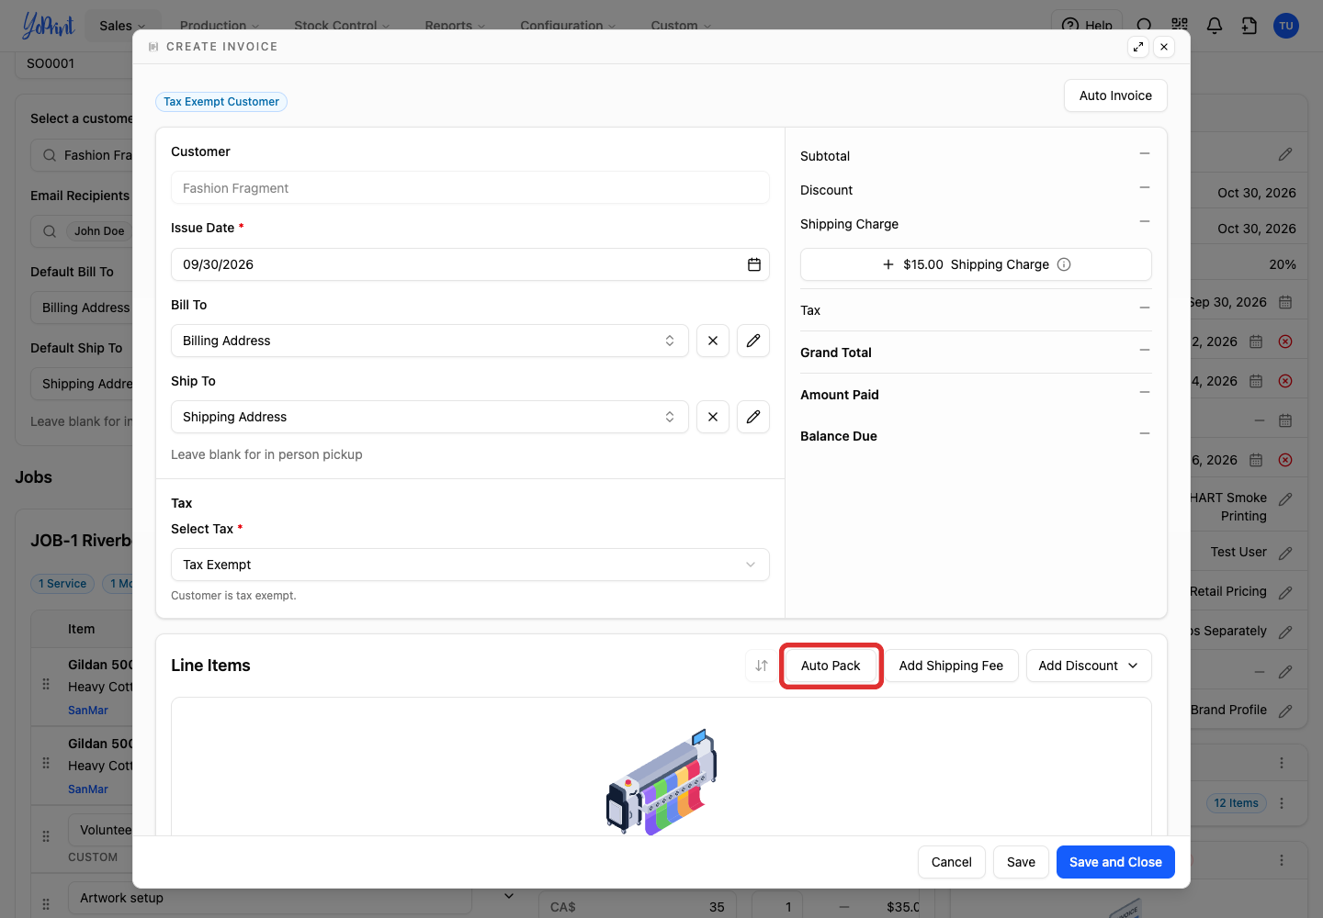Open the search icon in top bar
This screenshot has width=1323, height=918.
(1144, 26)
